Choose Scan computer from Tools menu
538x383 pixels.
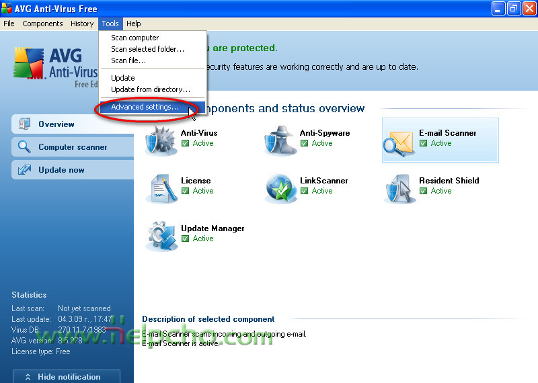153,38
